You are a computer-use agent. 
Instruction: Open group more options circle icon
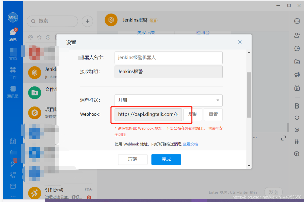point(297,21)
